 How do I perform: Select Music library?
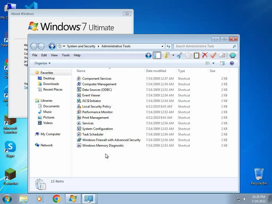[47, 112]
